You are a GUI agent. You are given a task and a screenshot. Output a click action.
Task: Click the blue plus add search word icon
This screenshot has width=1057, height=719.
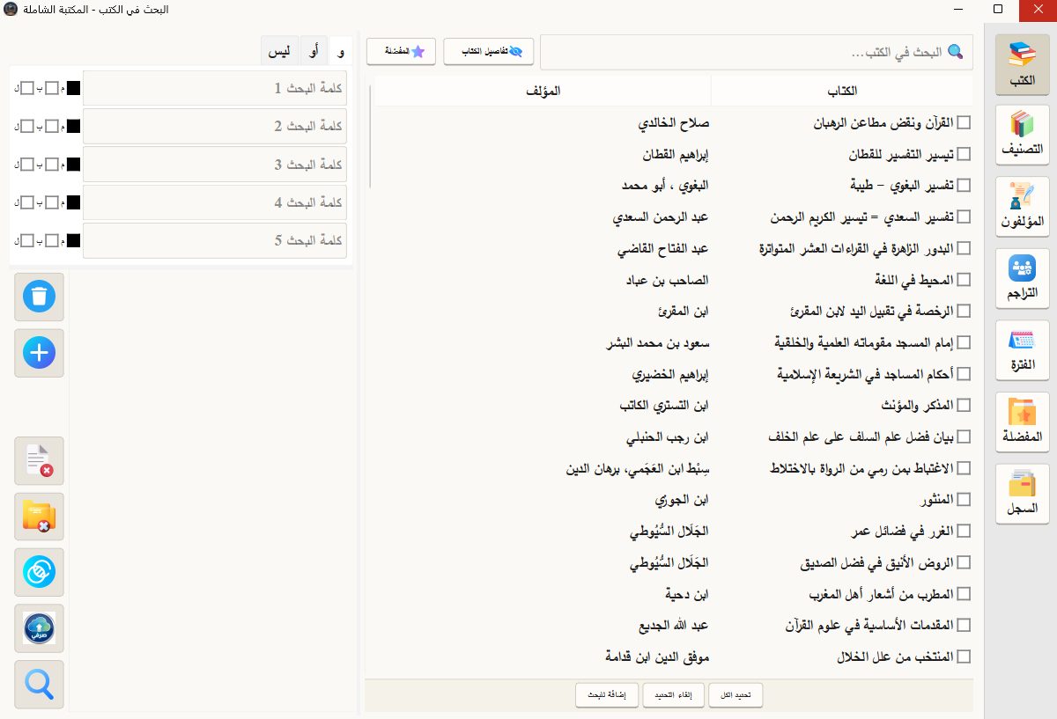pos(40,353)
